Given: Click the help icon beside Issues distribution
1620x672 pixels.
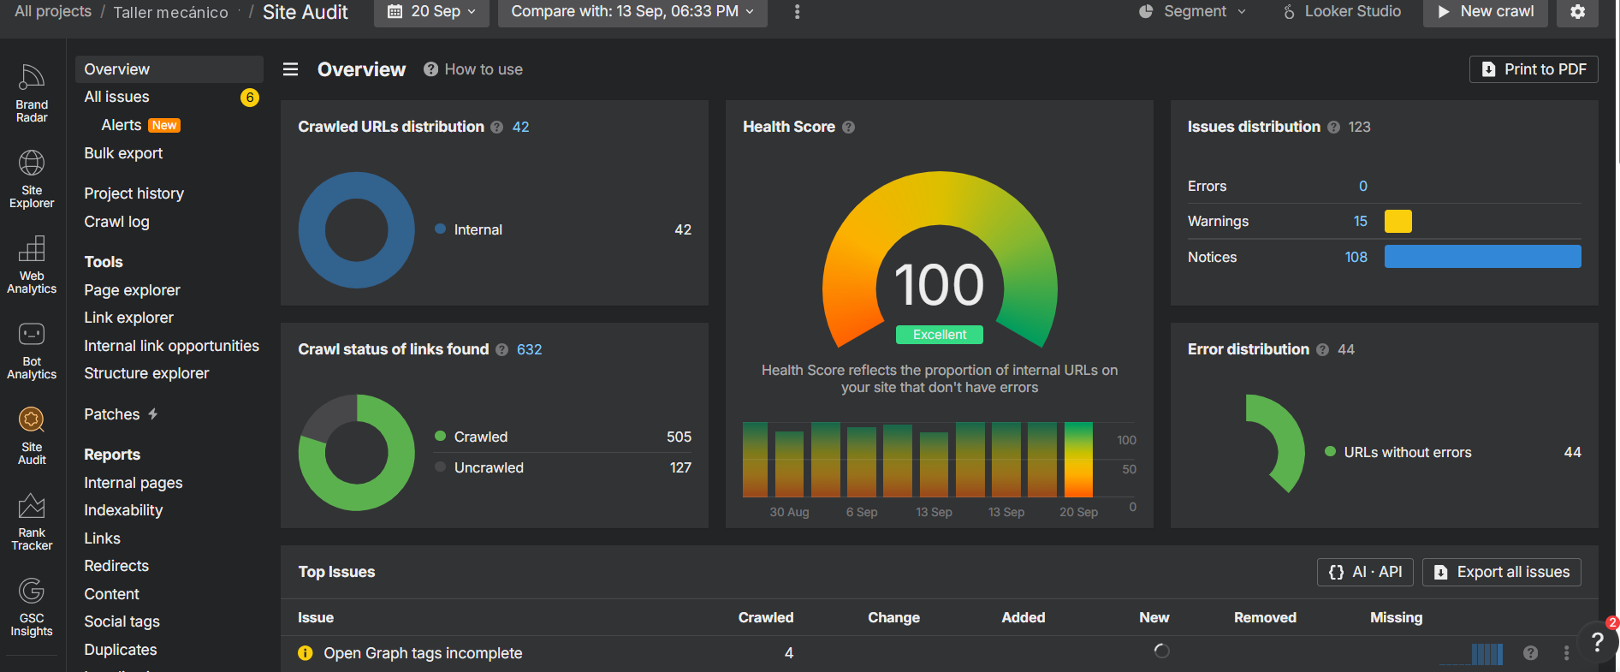Looking at the screenshot, I should 1333,128.
